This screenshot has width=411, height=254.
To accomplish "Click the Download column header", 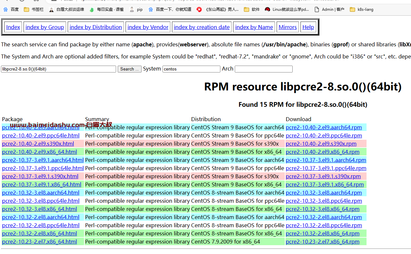I will (x=299, y=119).
